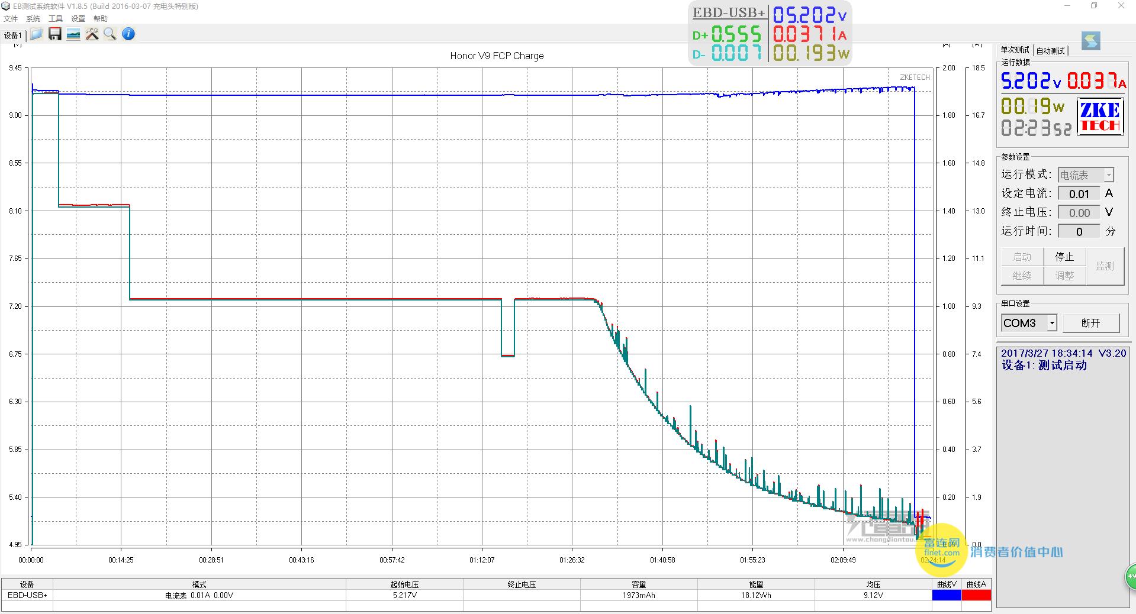The height and width of the screenshot is (614, 1136).
Task: Open the 文件 menu
Action: click(x=11, y=19)
